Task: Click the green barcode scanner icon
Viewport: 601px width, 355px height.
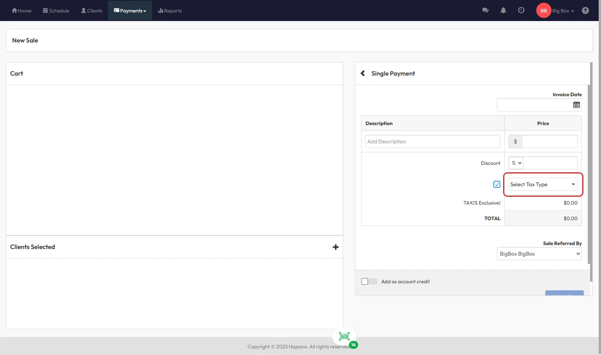Action: pyautogui.click(x=344, y=336)
